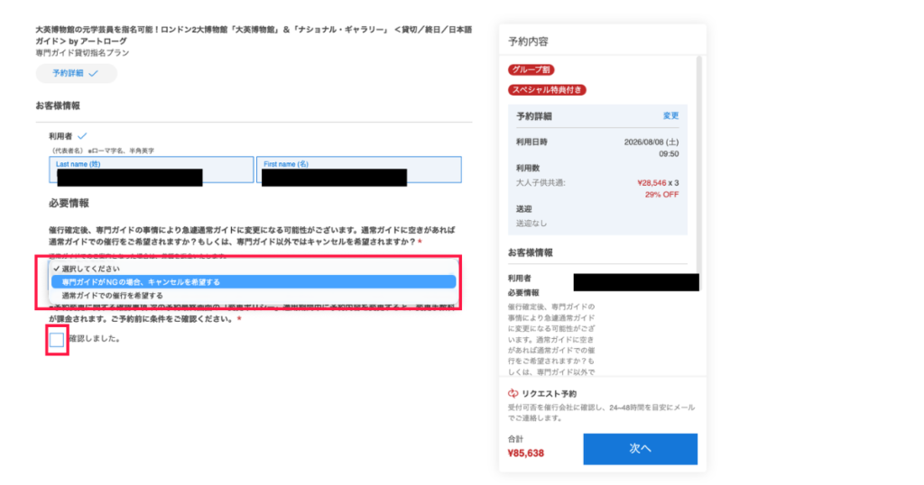Viewport: 924px width, 485px height.
Task: Click the 変更 link in 予約詳細
Action: pyautogui.click(x=670, y=116)
